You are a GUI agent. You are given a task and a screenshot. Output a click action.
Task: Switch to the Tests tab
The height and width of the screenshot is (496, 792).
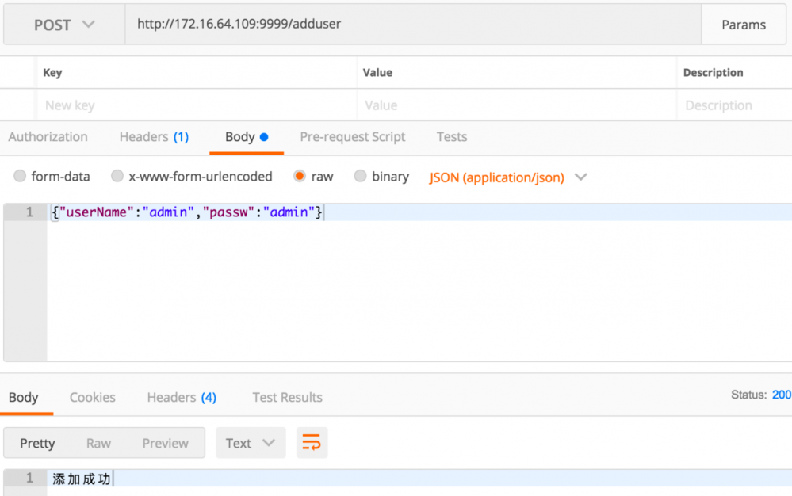pos(451,136)
